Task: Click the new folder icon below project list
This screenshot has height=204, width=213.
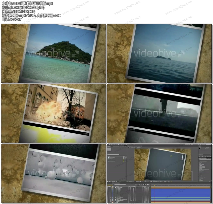Action: point(110,181)
